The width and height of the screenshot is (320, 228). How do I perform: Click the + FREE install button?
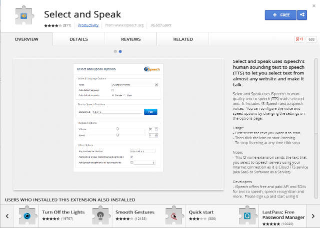point(280,15)
